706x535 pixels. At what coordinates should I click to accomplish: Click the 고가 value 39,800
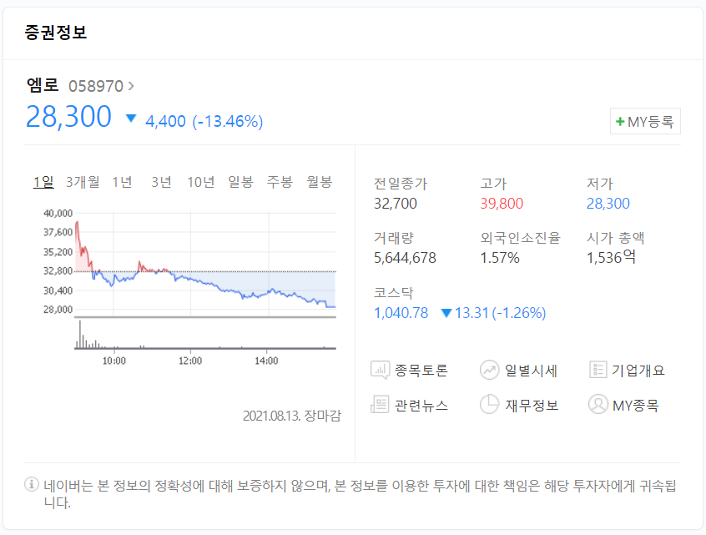click(502, 204)
